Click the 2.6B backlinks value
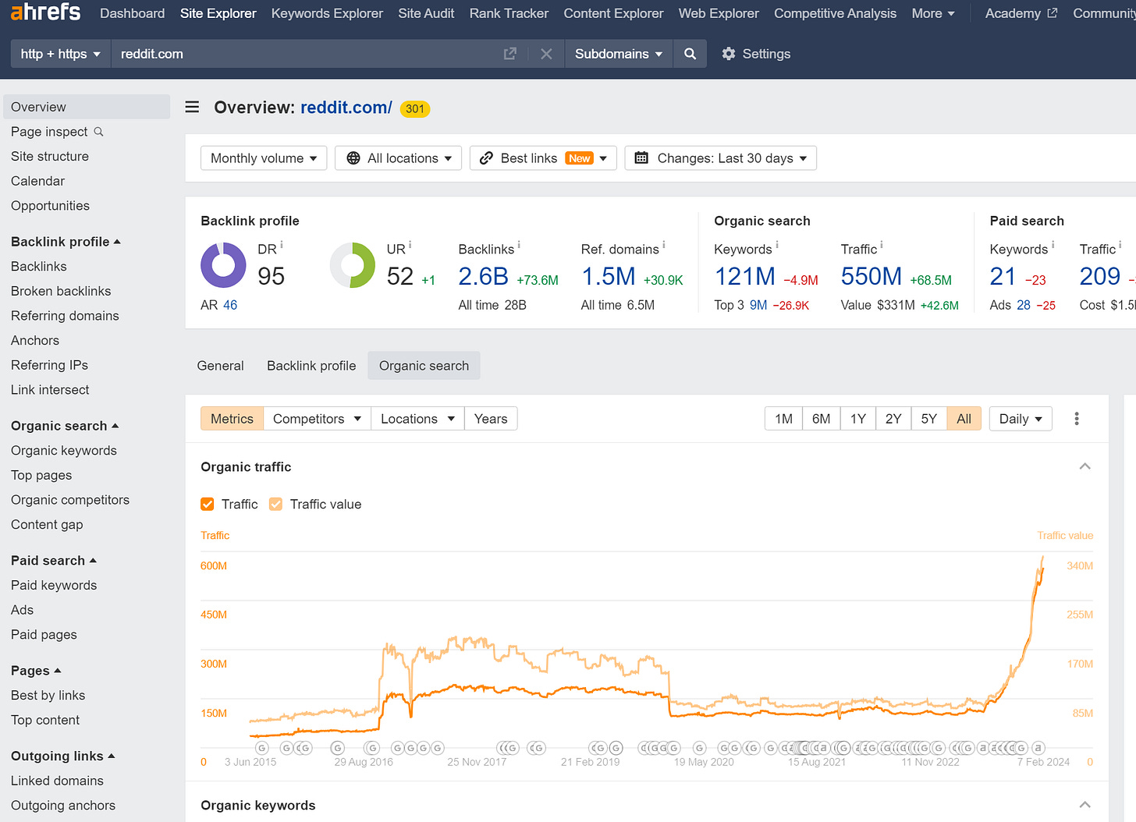Screen dimensions: 1136x822 click(x=484, y=276)
